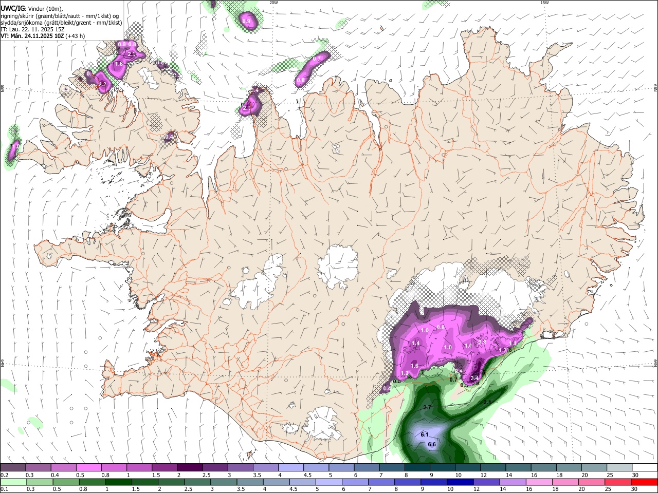This screenshot has height=493, width=658.
Task: Select the 1.6 value in the pink snow area
Action: 414,365
